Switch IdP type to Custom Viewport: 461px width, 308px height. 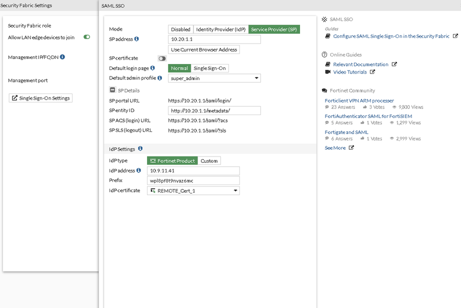pos(209,161)
